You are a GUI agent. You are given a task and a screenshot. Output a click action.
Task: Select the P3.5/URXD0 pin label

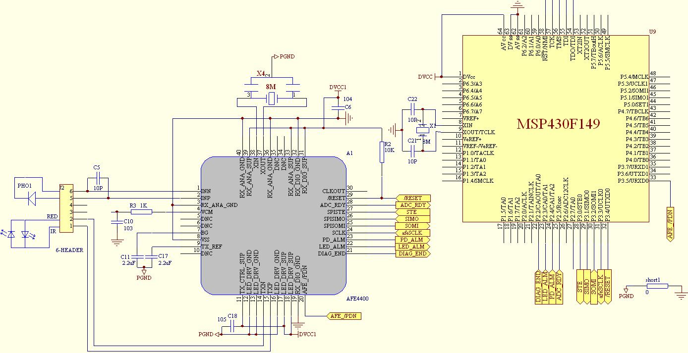pos(632,181)
